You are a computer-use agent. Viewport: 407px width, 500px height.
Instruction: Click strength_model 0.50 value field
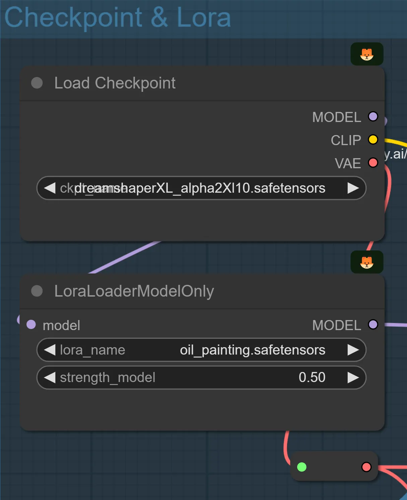tap(201, 377)
